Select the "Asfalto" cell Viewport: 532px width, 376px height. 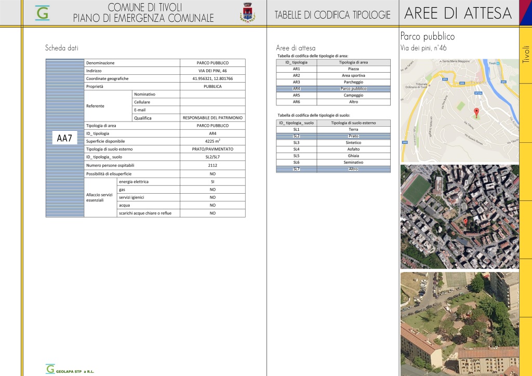353,149
